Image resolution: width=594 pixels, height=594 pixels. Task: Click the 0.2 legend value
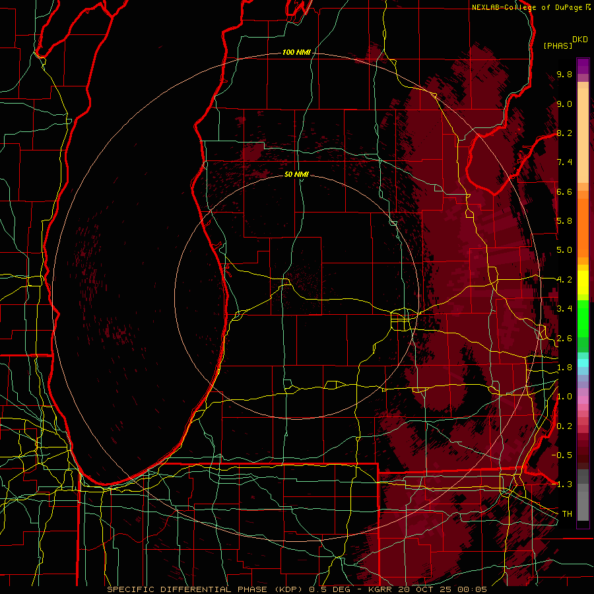coord(564,426)
